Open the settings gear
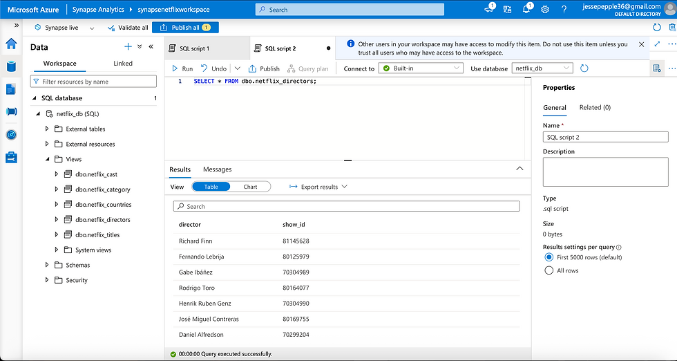The height and width of the screenshot is (361, 677). [545, 9]
